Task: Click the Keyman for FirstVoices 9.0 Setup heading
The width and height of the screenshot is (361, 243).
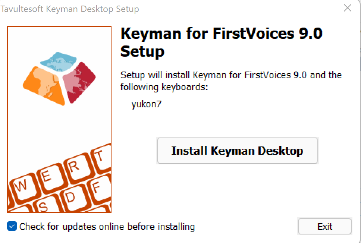Action: (x=221, y=42)
